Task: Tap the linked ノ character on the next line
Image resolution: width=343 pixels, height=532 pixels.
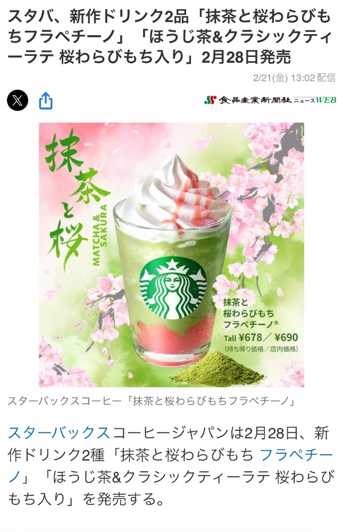Action: tap(14, 477)
